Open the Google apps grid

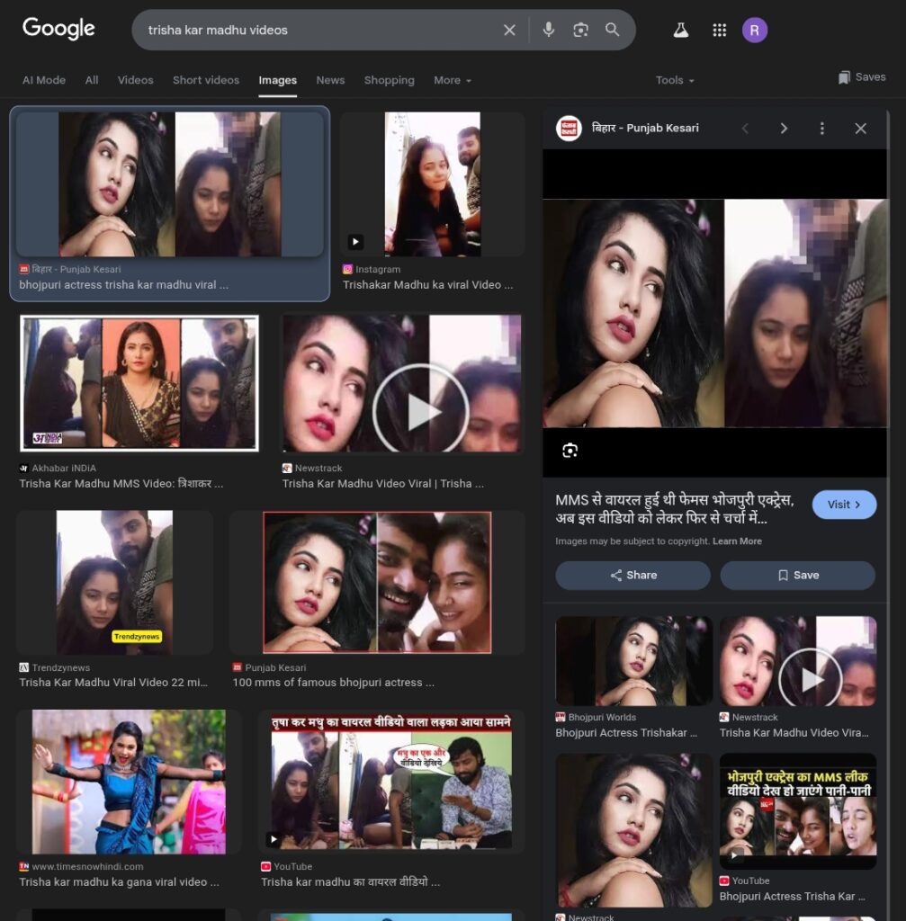[719, 30]
